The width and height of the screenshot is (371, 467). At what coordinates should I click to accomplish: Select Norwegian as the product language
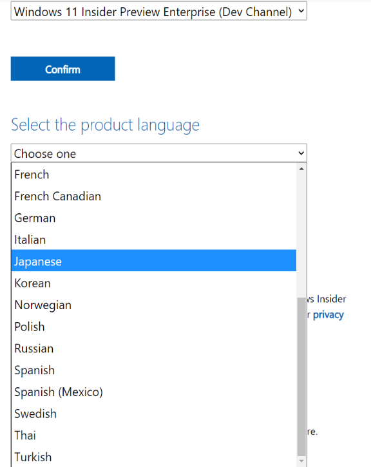click(154, 305)
